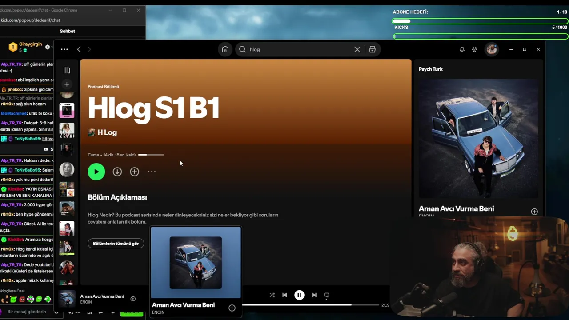Toggle shuffle in the player bar

272,295
